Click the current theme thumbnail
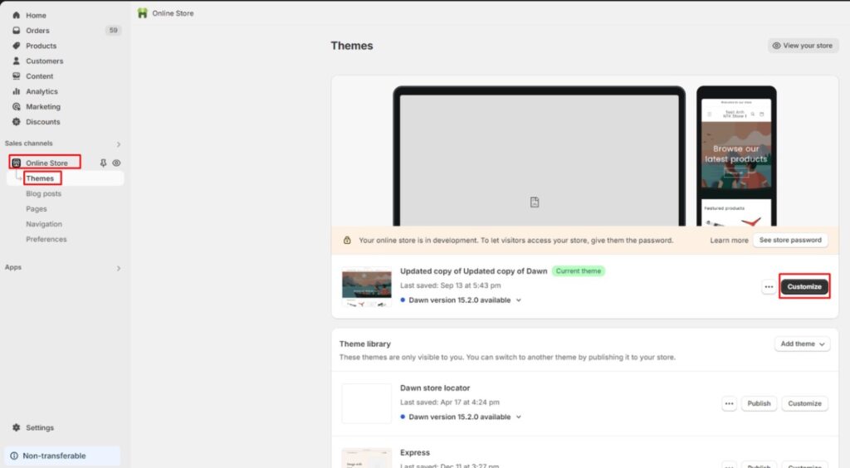The height and width of the screenshot is (468, 850). [366, 287]
